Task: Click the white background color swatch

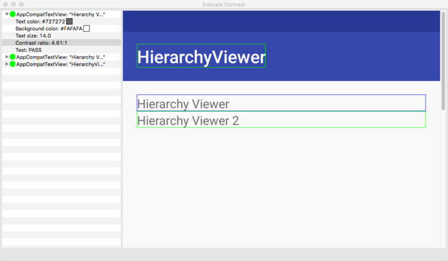Action: (86, 29)
